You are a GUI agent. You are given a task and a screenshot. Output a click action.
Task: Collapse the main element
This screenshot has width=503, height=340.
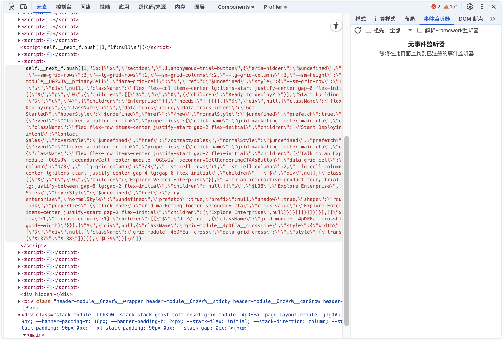click(25, 335)
